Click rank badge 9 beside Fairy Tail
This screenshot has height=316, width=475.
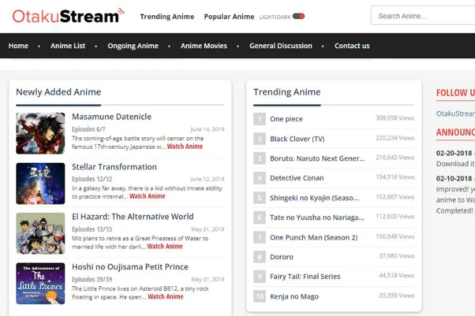(260, 277)
